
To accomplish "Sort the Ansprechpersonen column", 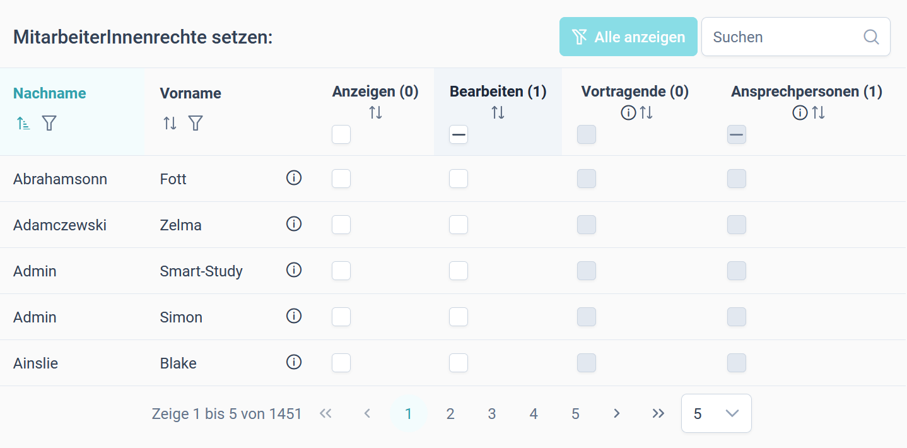I will pyautogui.click(x=818, y=113).
